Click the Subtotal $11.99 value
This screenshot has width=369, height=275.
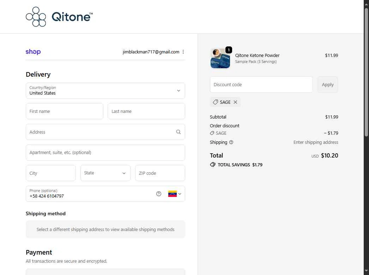[x=332, y=117]
